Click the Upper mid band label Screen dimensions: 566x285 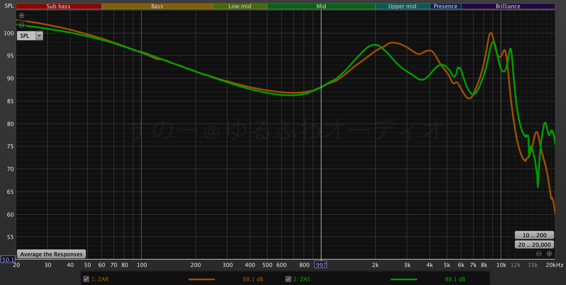[402, 6]
